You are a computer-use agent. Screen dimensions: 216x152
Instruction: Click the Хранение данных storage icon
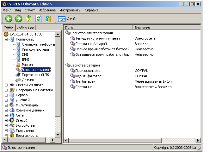[12, 110]
